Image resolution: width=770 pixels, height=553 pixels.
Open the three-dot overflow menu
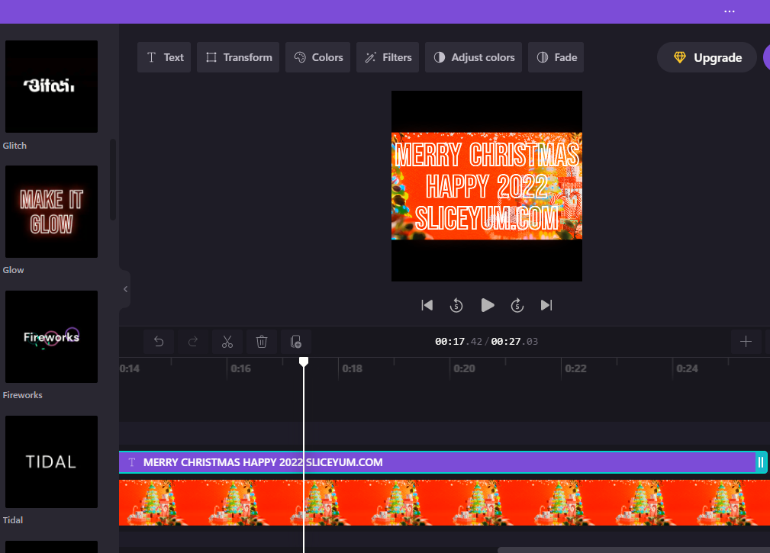point(730,11)
